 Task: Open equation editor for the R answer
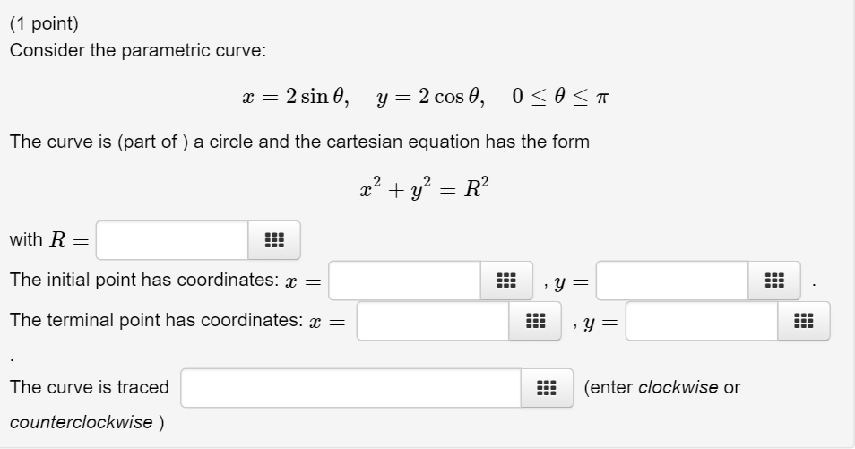[x=274, y=240]
